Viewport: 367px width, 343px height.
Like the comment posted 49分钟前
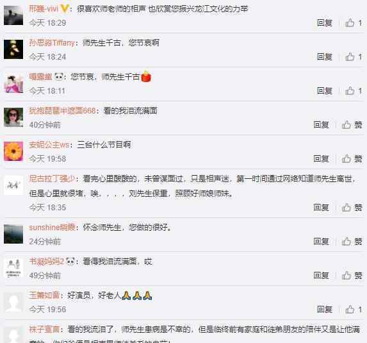pos(352,275)
